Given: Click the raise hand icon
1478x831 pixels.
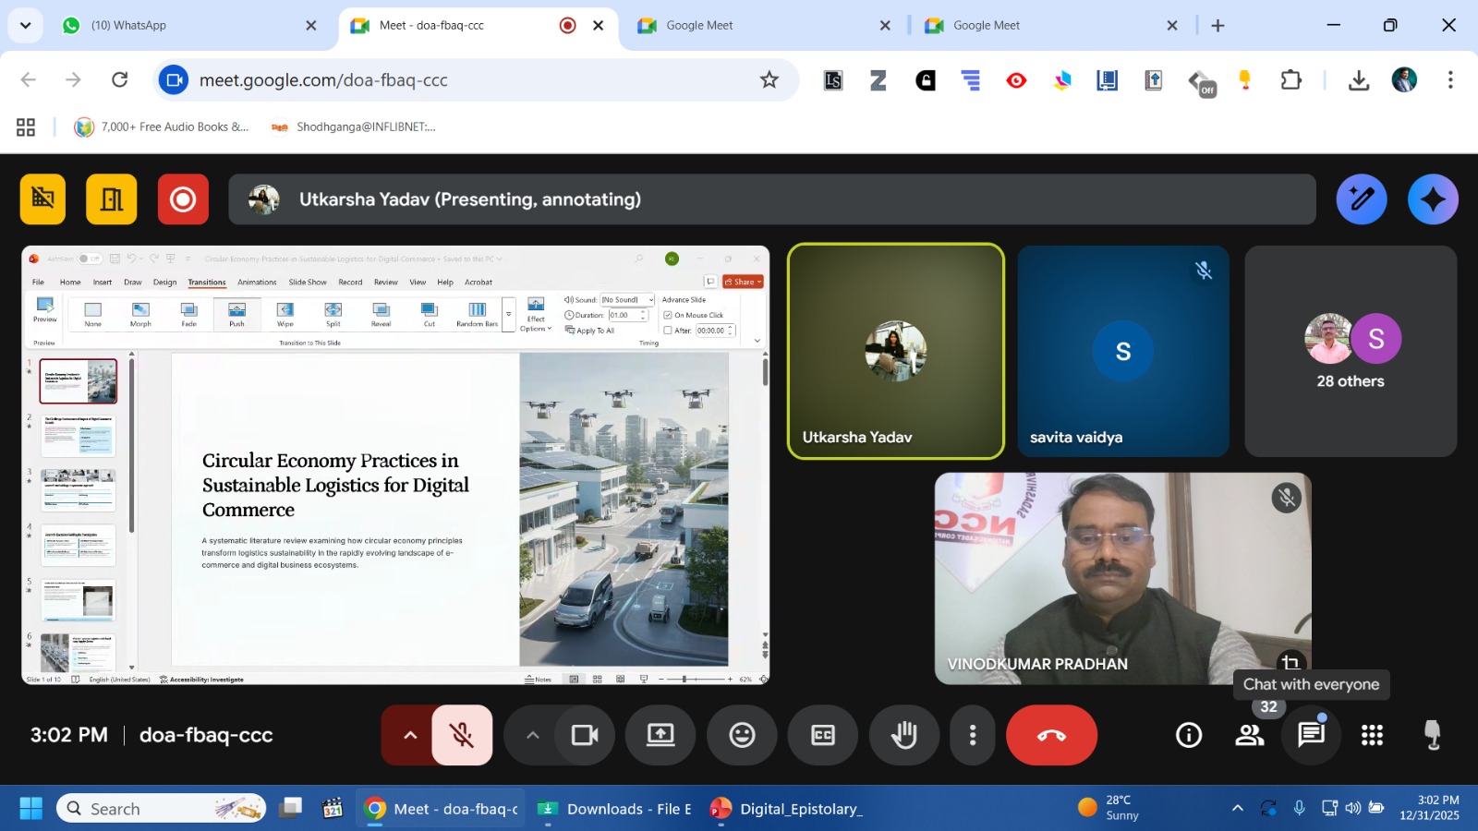Looking at the screenshot, I should click(x=903, y=735).
